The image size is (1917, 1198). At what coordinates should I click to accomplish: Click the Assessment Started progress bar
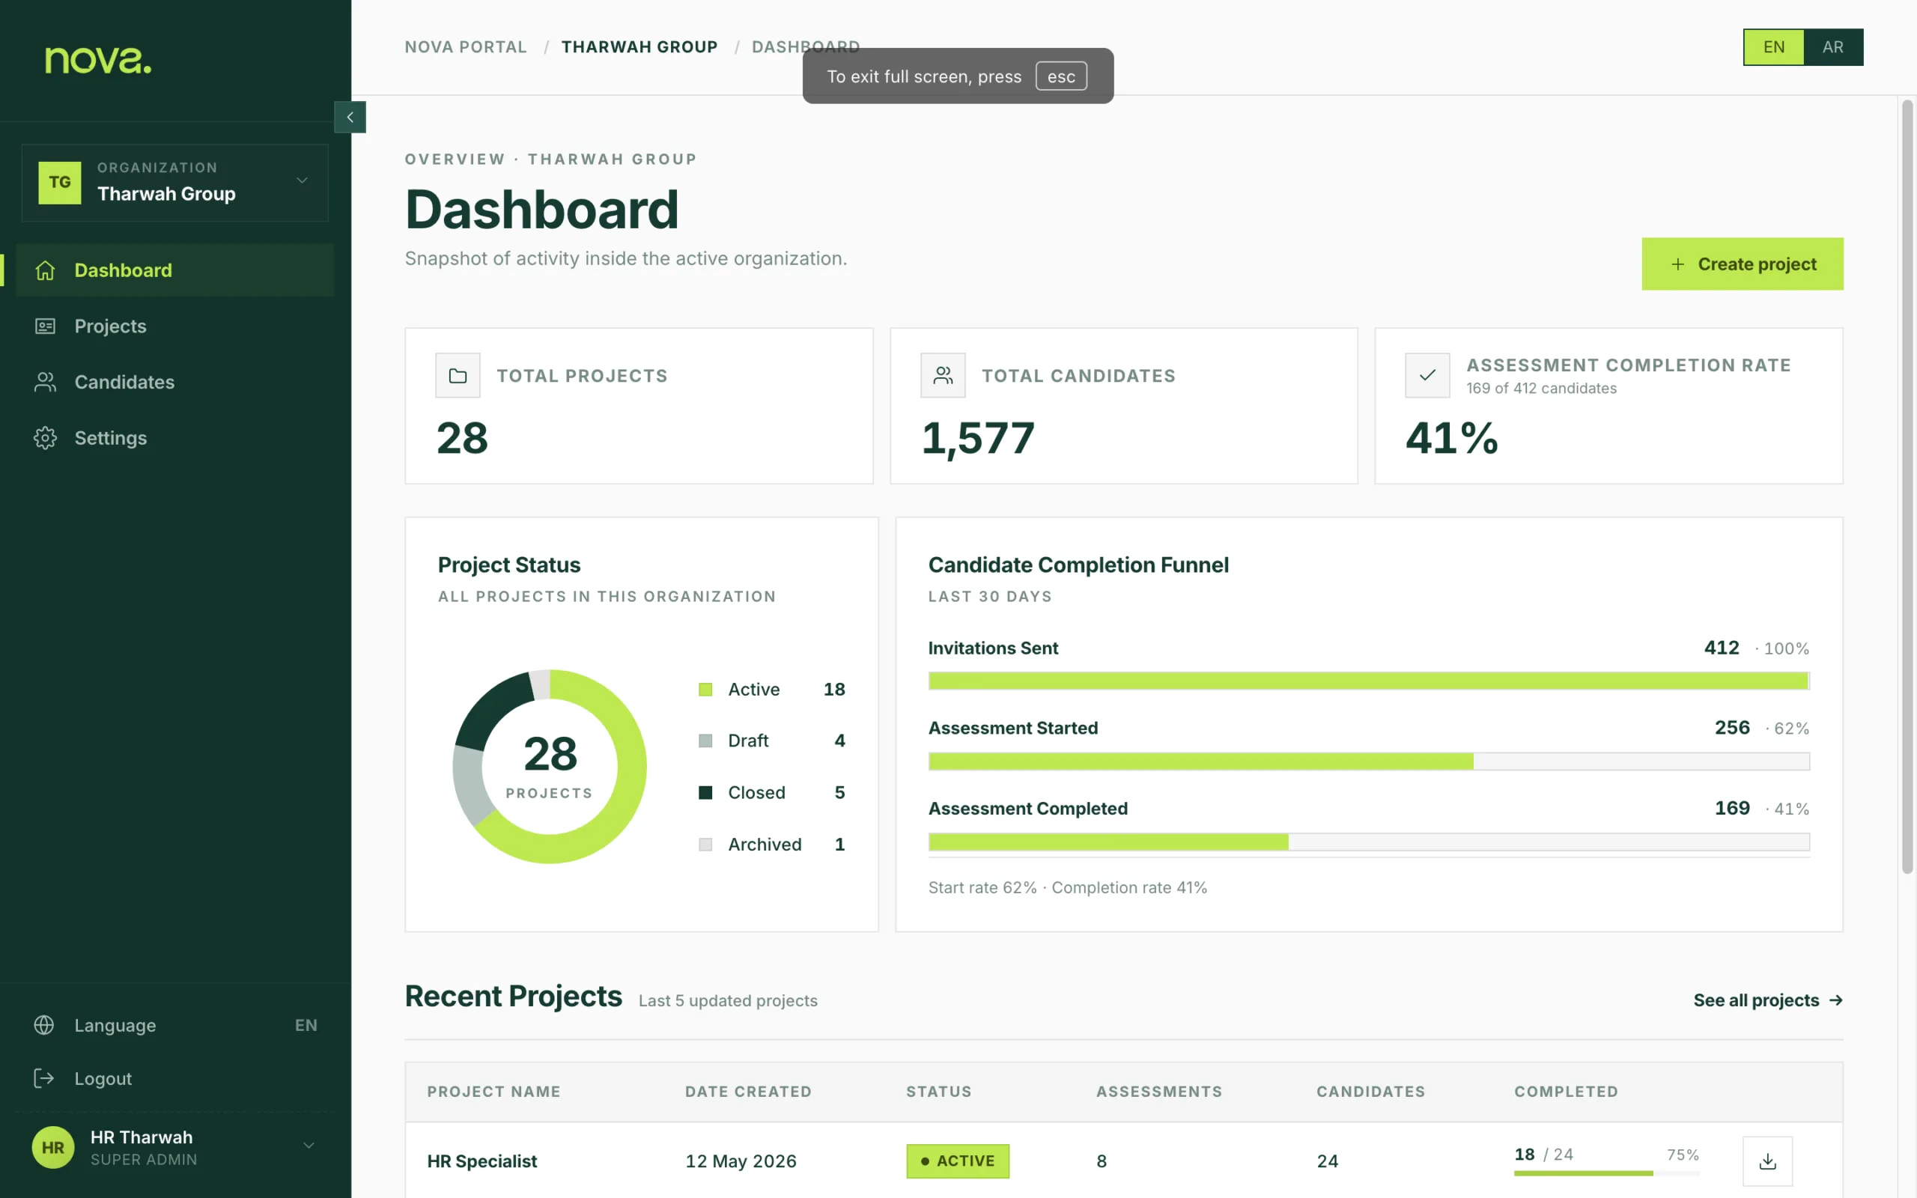1369,761
